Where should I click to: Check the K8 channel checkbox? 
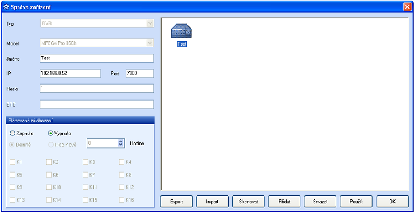[x=122, y=174]
